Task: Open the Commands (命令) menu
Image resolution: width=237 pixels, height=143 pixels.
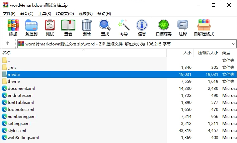Action: [26, 14]
